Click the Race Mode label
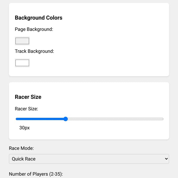This screenshot has width=178, height=178. pyautogui.click(x=21, y=148)
